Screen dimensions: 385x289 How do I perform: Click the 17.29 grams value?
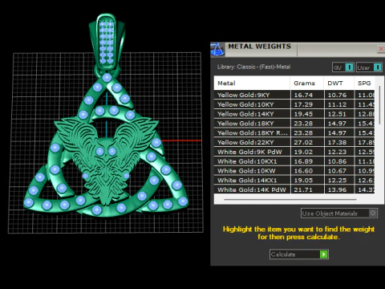coord(303,104)
